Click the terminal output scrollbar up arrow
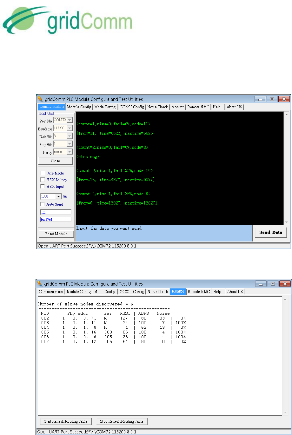Image resolution: width=292 pixels, height=435 pixels. [287, 114]
